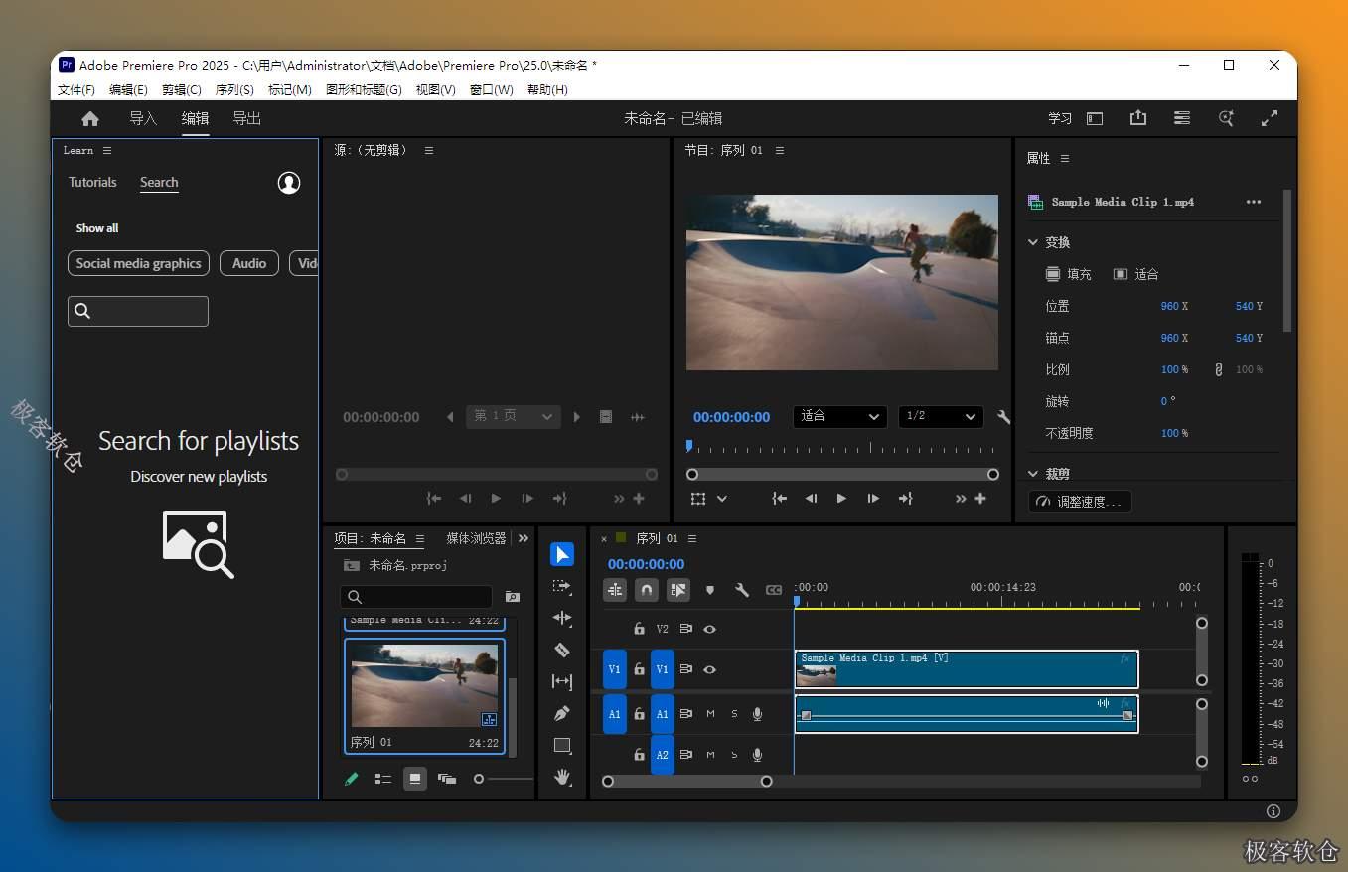
Task: Open the 1/2 playback resolution dropdown
Action: point(941,416)
